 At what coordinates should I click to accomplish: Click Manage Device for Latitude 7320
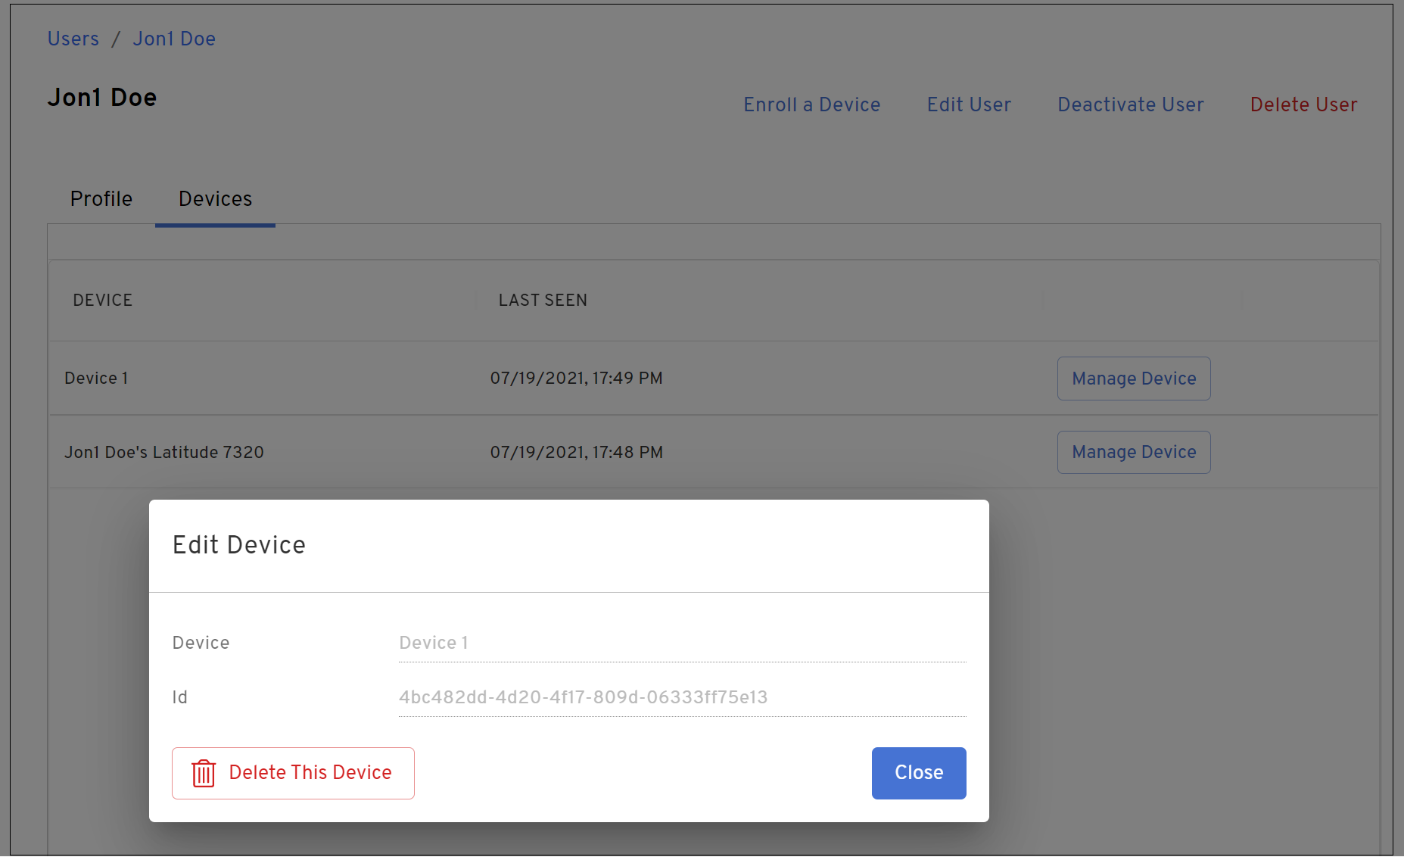(1133, 452)
